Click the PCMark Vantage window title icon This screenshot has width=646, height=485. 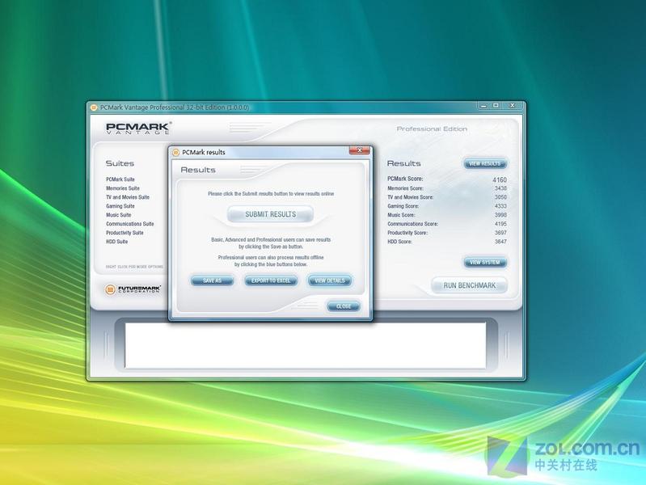coord(94,108)
